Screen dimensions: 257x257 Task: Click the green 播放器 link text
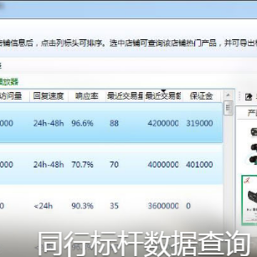pyautogui.click(x=9, y=82)
